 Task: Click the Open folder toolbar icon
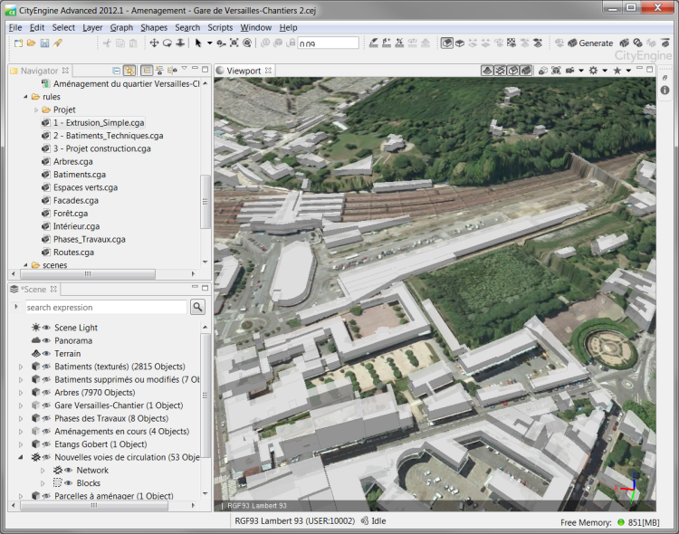tap(31, 43)
